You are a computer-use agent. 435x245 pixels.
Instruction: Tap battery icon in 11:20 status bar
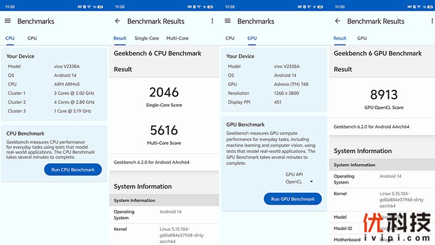pos(101,7)
